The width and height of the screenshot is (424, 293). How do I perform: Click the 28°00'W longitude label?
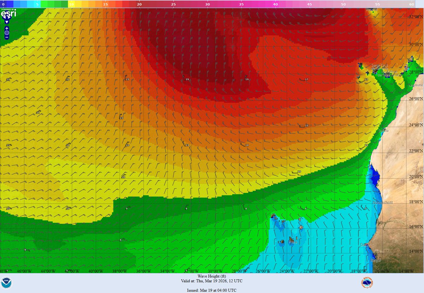239,271
